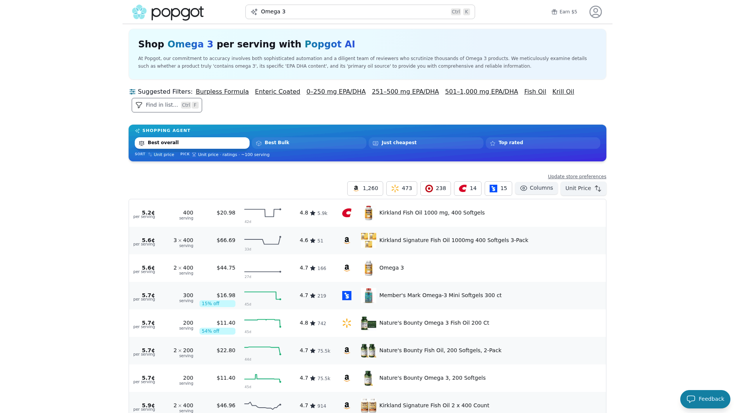Screen dimensions: 735x413
Task: Click the price history chart for $16.98
Action: [263, 296]
